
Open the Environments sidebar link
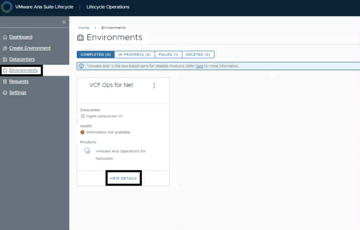click(23, 70)
